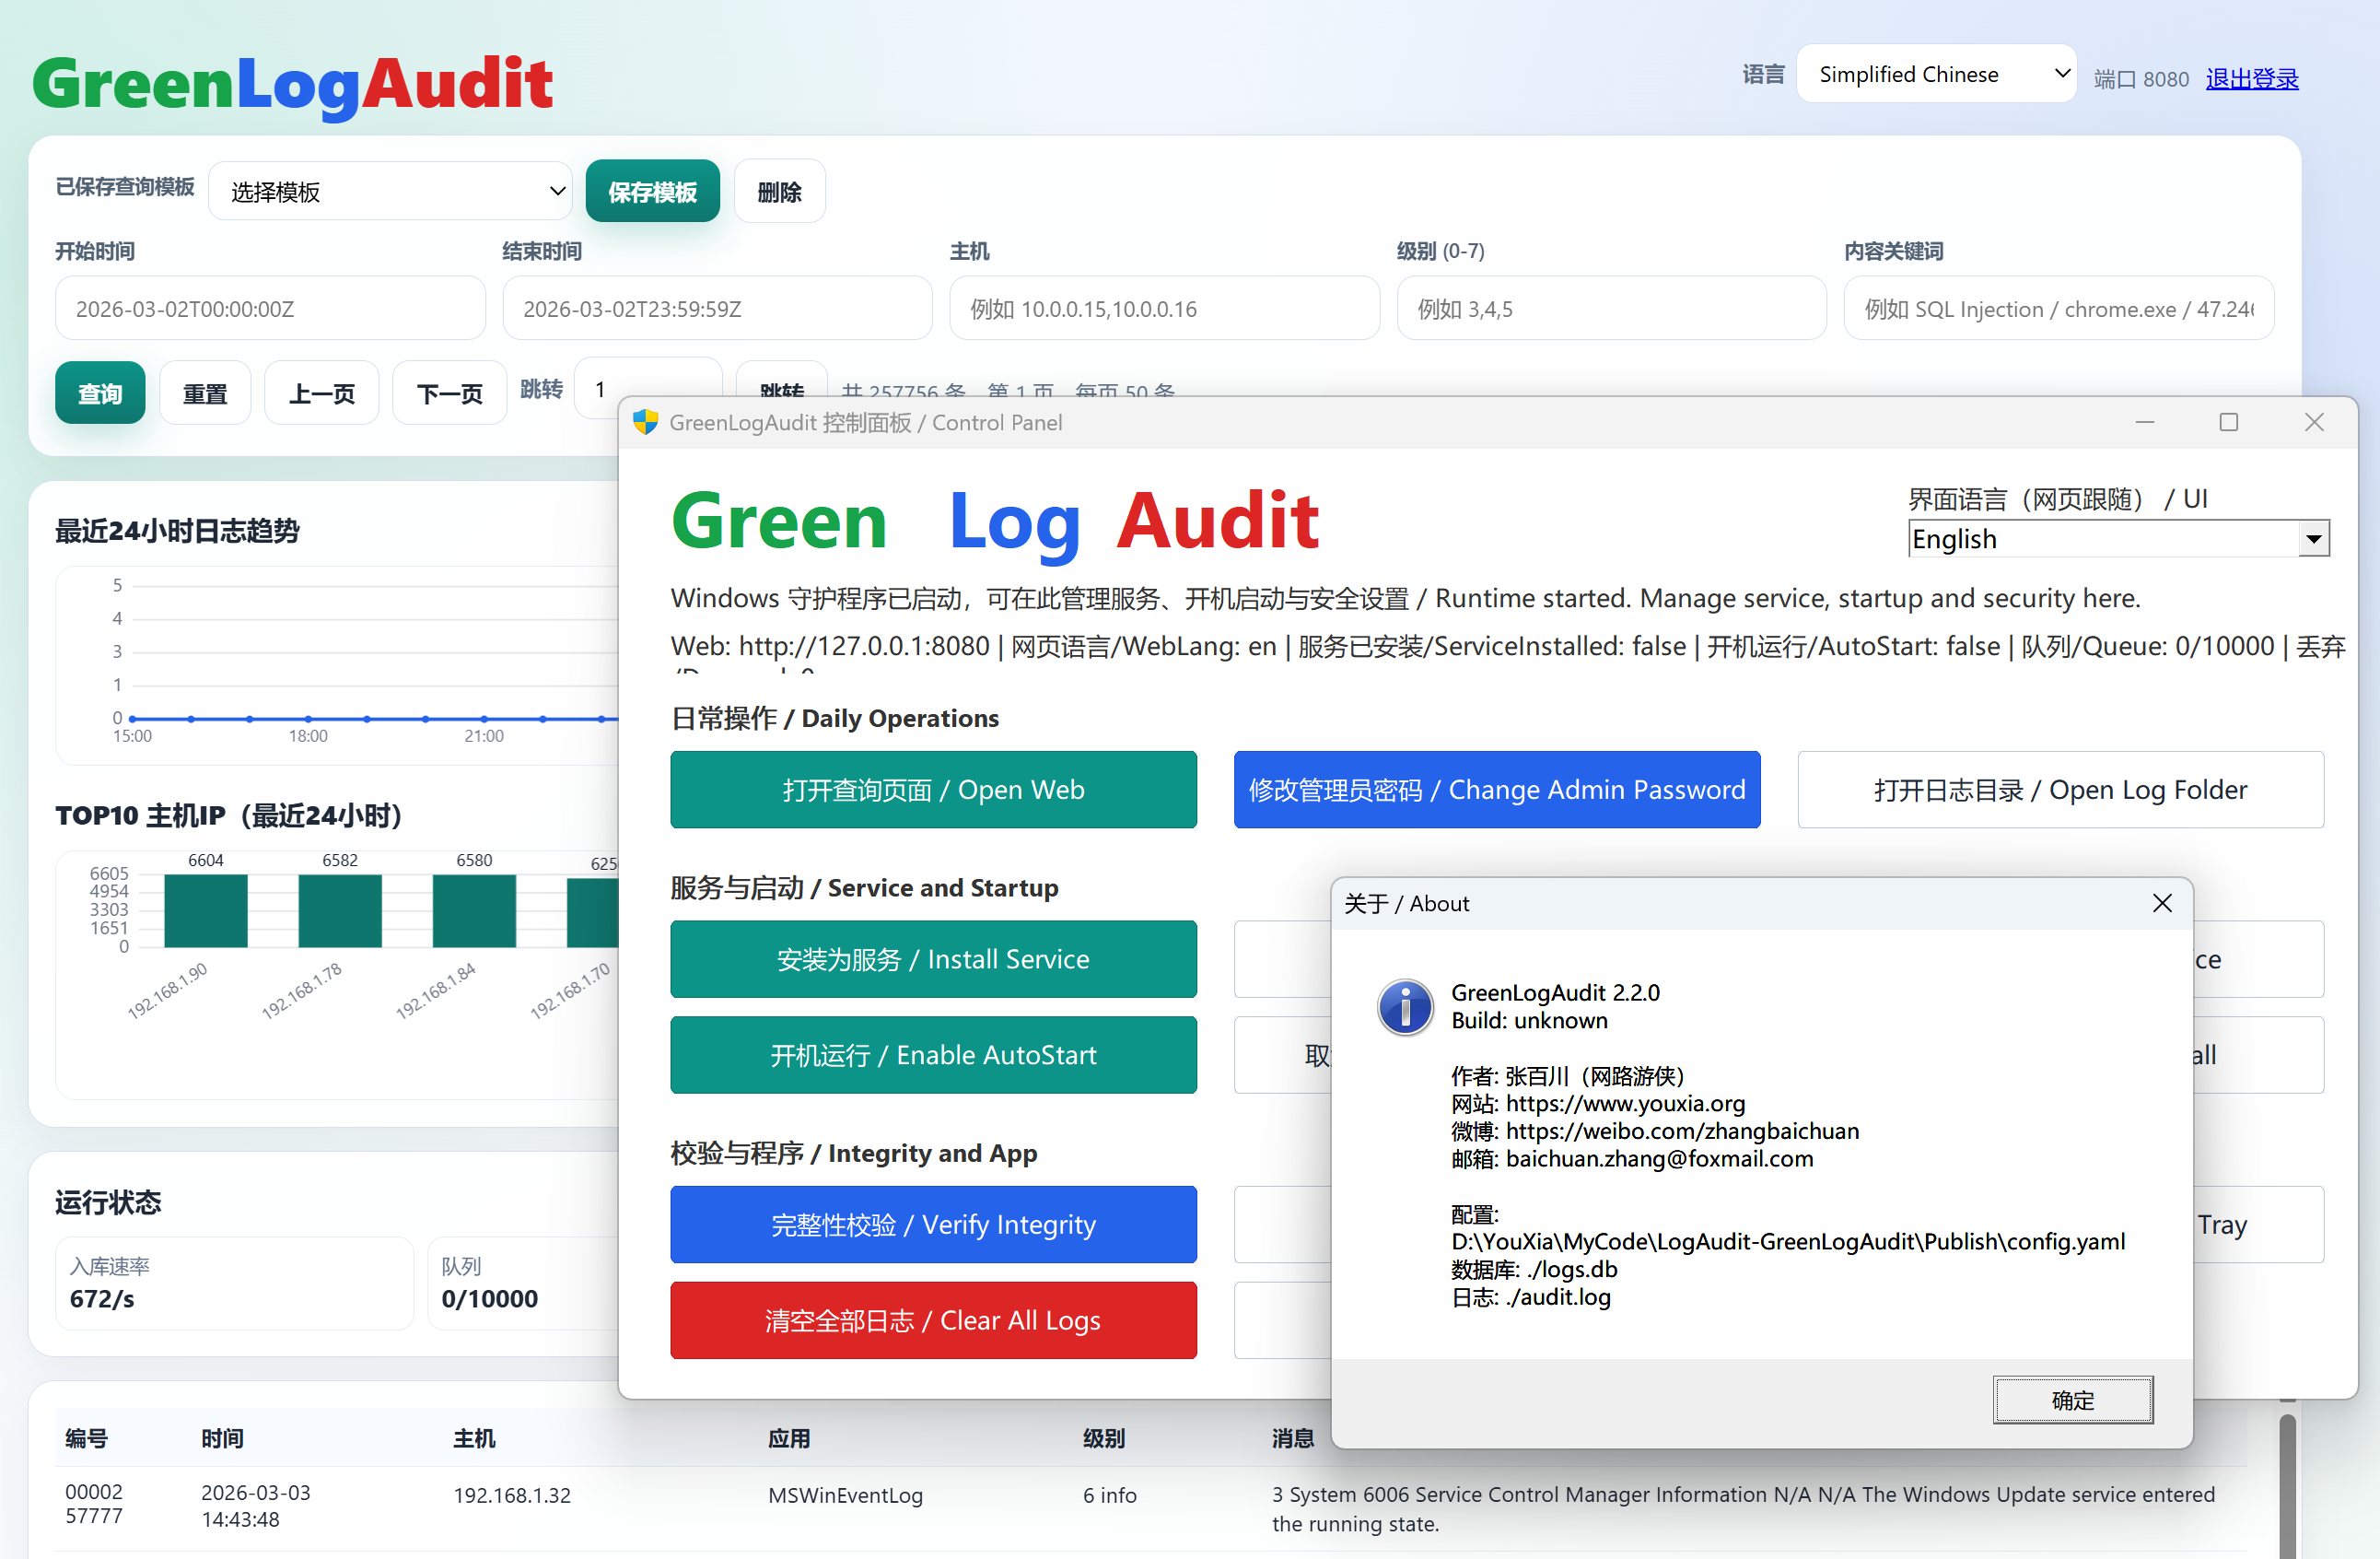Click the 退出登录 logout link
Image resolution: width=2380 pixels, height=1559 pixels.
[x=2252, y=78]
